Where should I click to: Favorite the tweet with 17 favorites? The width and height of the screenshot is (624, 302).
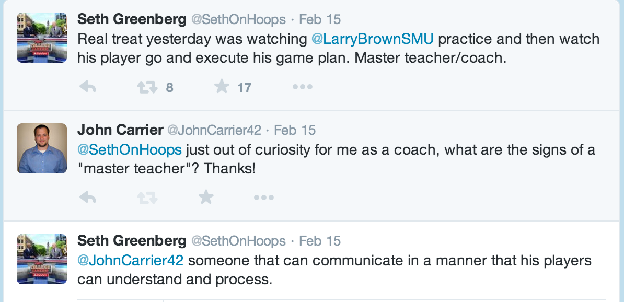pyautogui.click(x=222, y=87)
